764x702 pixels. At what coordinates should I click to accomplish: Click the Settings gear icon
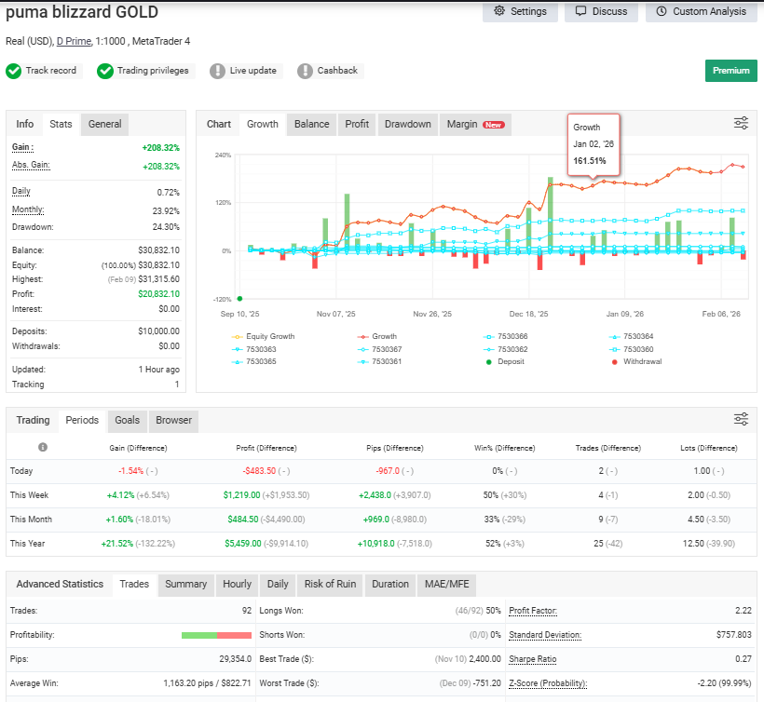(x=499, y=11)
